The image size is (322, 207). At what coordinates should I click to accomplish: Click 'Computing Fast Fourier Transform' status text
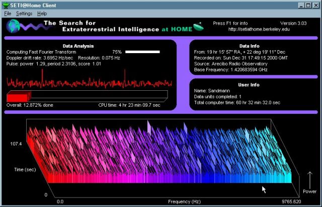tap(41, 52)
